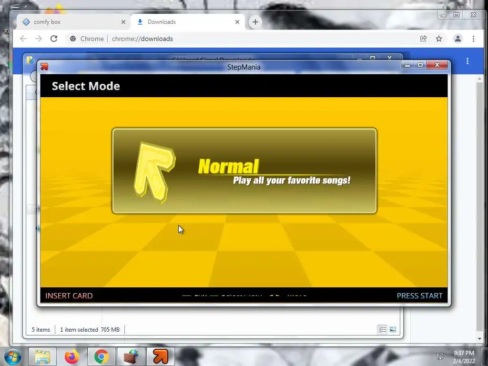Click the StepMania title bar icon
The image size is (488, 366).
tap(44, 67)
